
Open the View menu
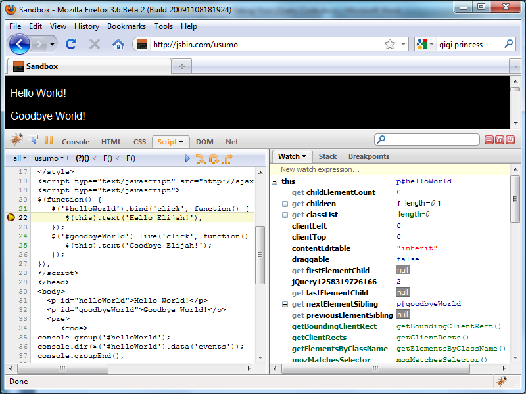(58, 26)
